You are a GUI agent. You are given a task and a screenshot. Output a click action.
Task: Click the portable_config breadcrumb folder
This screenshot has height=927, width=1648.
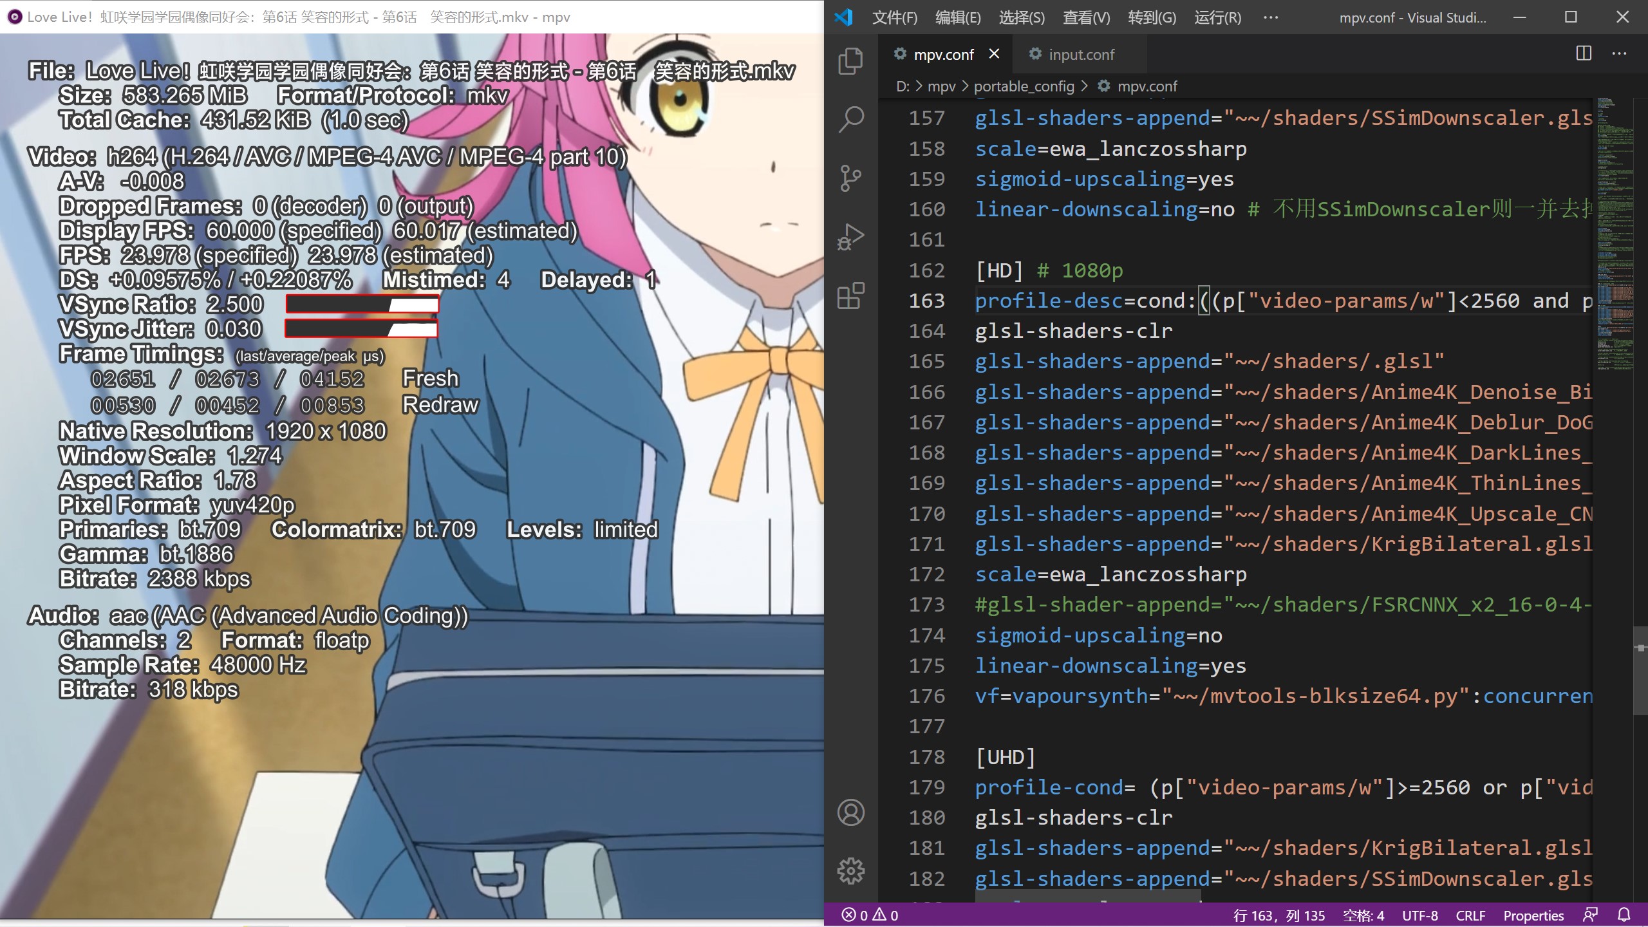1024,86
